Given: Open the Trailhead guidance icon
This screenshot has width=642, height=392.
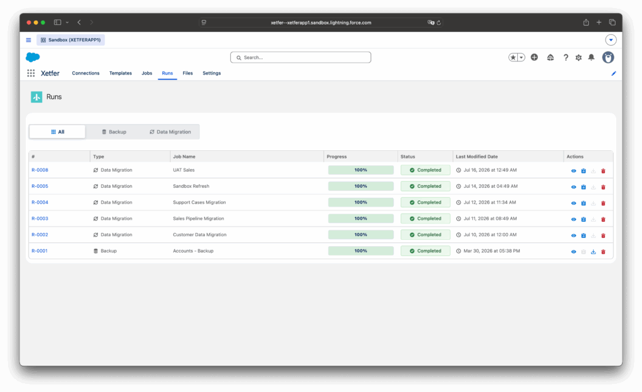Looking at the screenshot, I should point(550,58).
